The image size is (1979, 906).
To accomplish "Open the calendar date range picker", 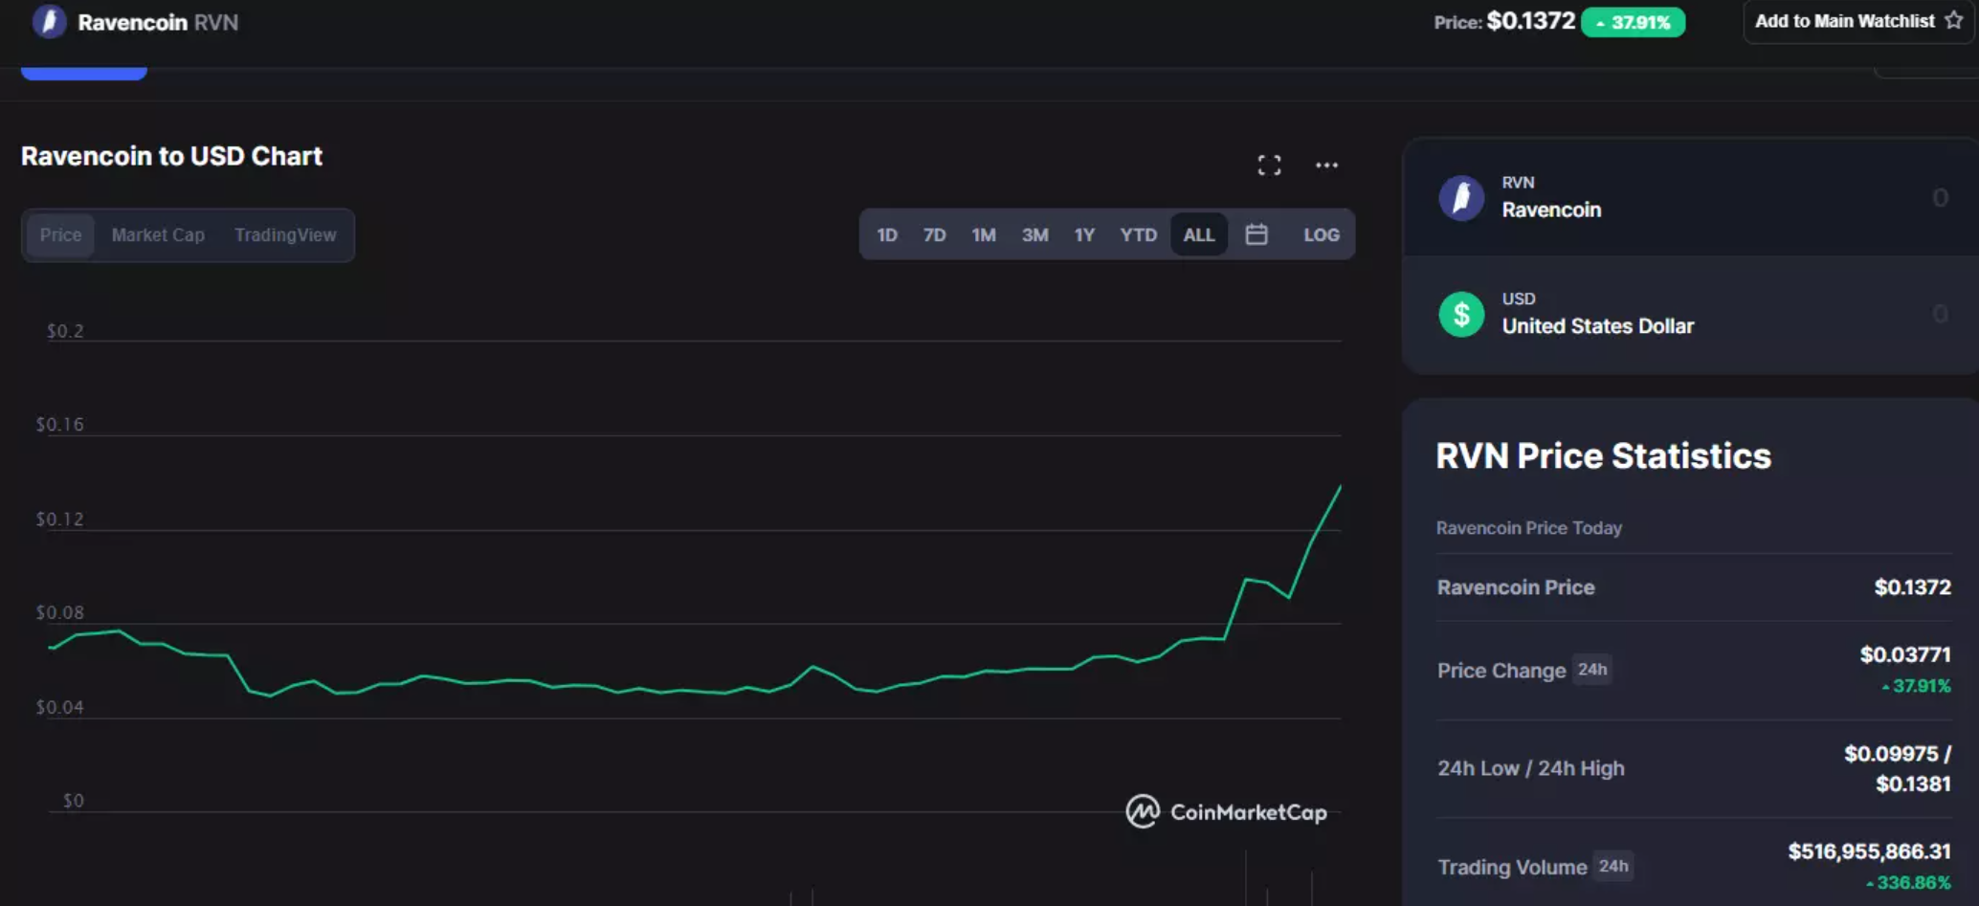I will point(1256,234).
